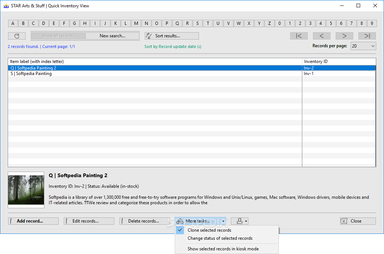Filter by index letter A
Screen dimensions: 384x254
pyautogui.click(x=13, y=23)
